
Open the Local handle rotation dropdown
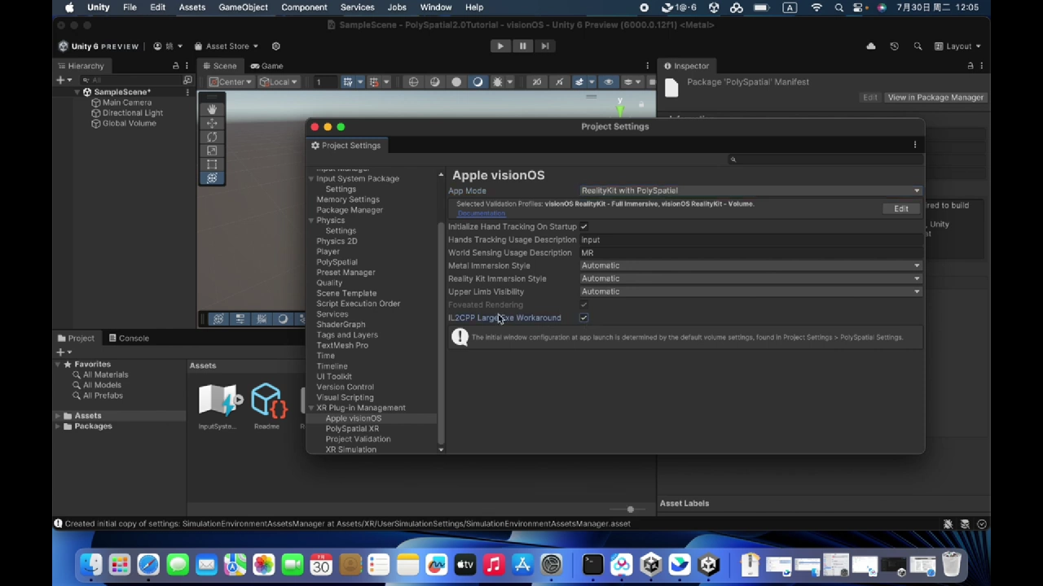tap(279, 81)
